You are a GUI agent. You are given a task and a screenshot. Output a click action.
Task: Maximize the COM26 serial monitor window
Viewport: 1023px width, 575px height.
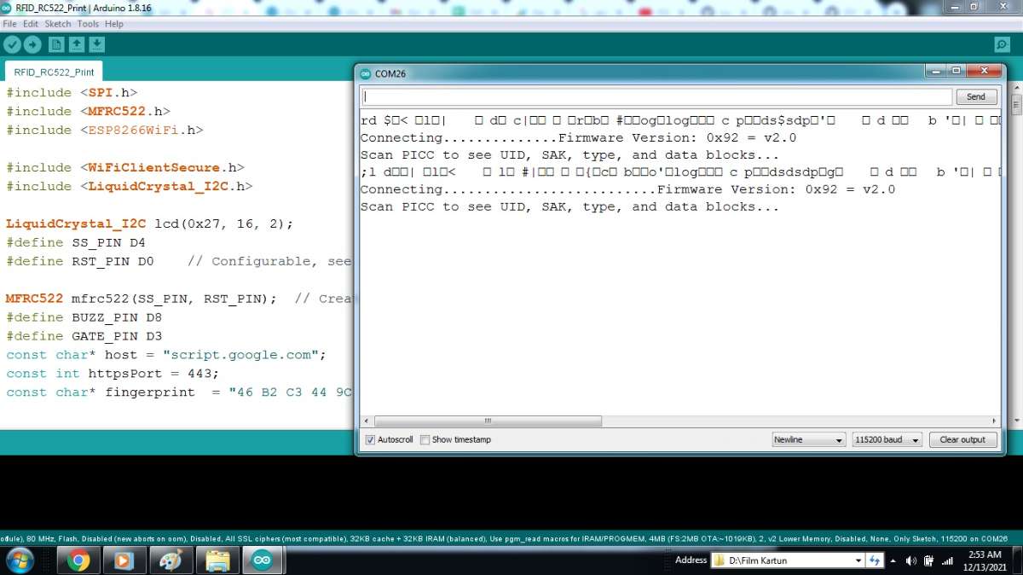(x=957, y=72)
